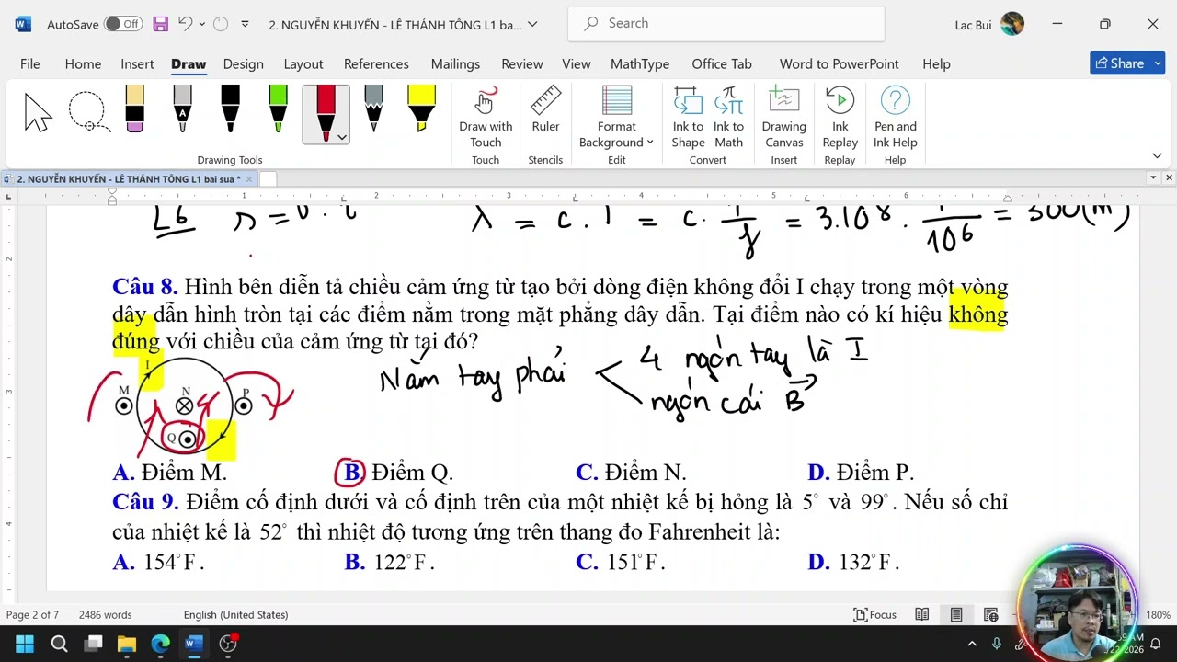Click the Redo button
Screen dimensions: 1177x662
click(221, 24)
